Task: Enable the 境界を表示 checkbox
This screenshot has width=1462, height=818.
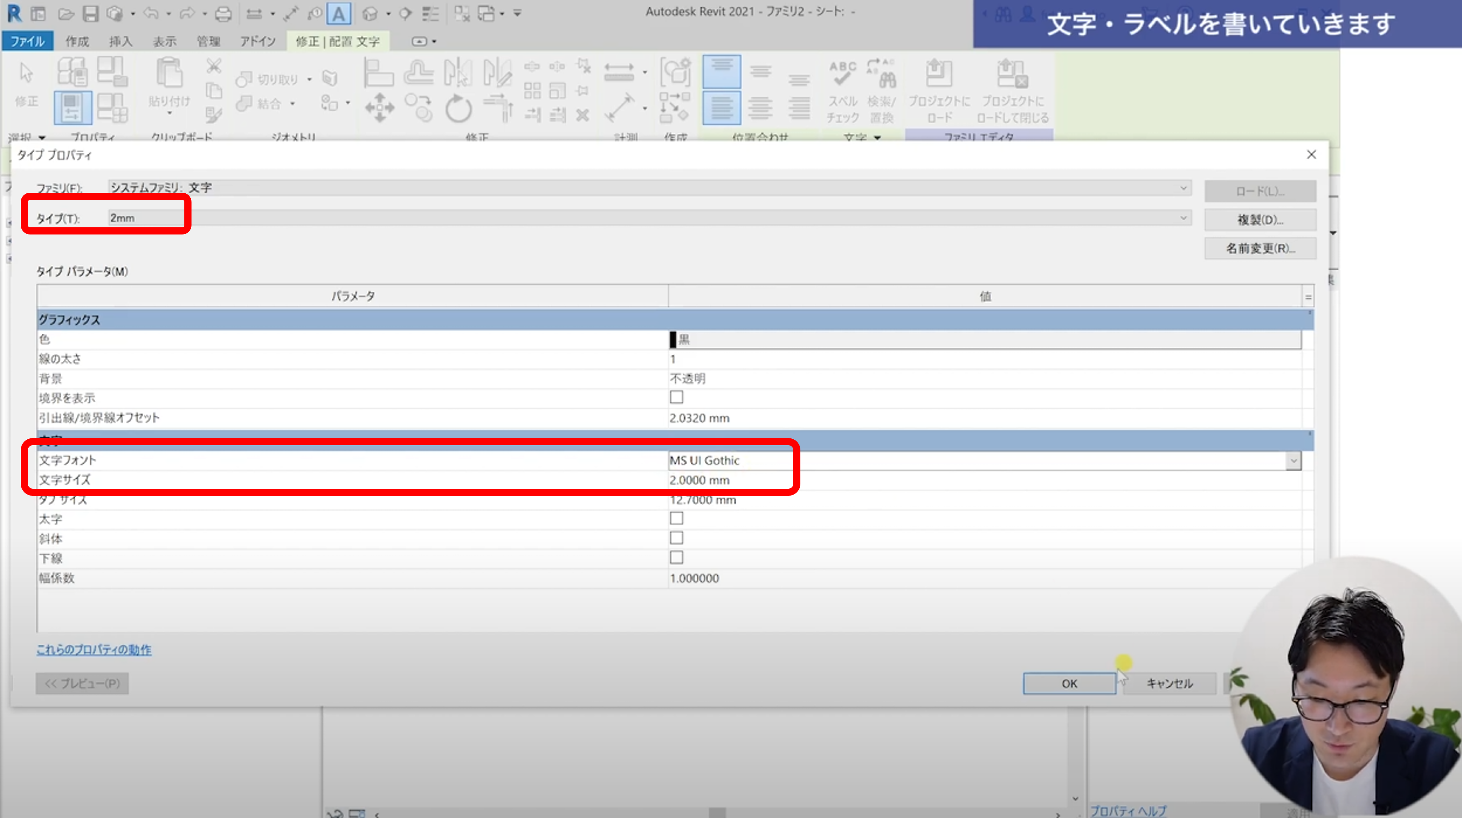Action: click(676, 397)
